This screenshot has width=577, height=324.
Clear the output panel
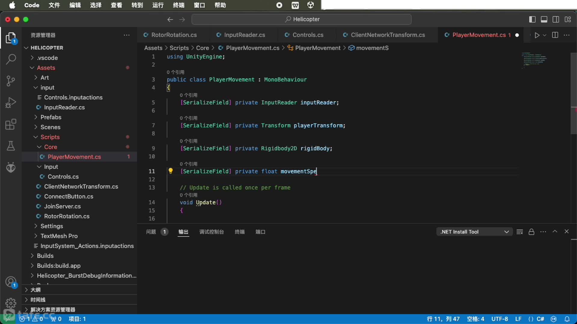(x=520, y=232)
